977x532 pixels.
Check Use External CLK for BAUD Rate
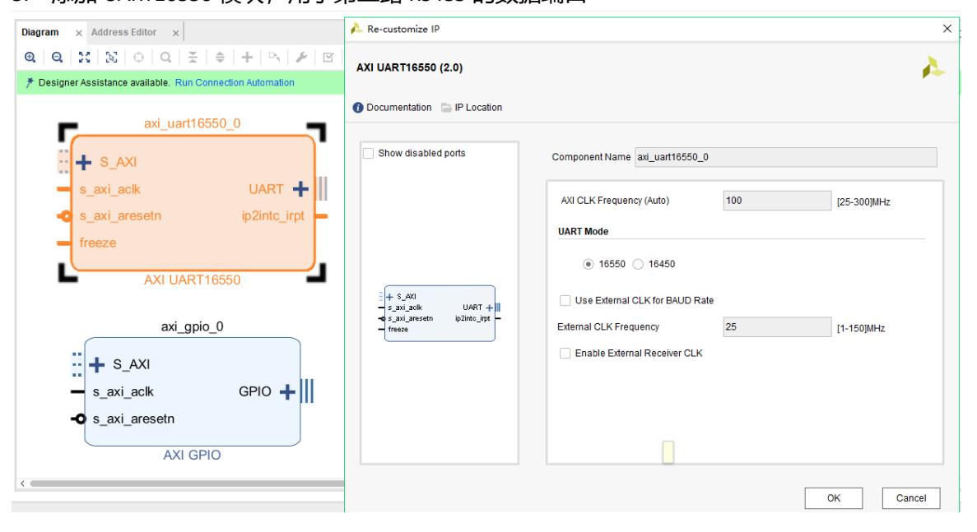tap(565, 300)
